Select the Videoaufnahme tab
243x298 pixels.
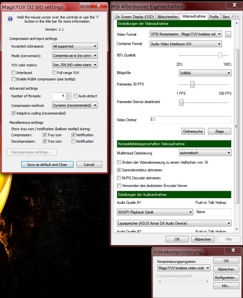point(194,16)
